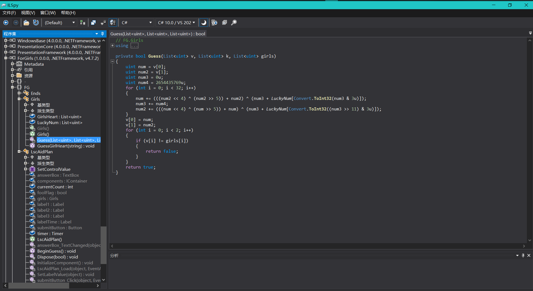Select the 基类型 node under Girls
The image size is (533, 291).
(x=43, y=105)
